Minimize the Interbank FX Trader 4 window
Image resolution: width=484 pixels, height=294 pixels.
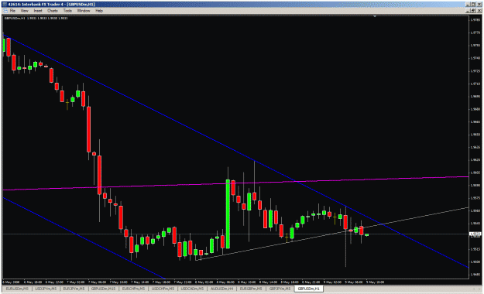[468, 5]
